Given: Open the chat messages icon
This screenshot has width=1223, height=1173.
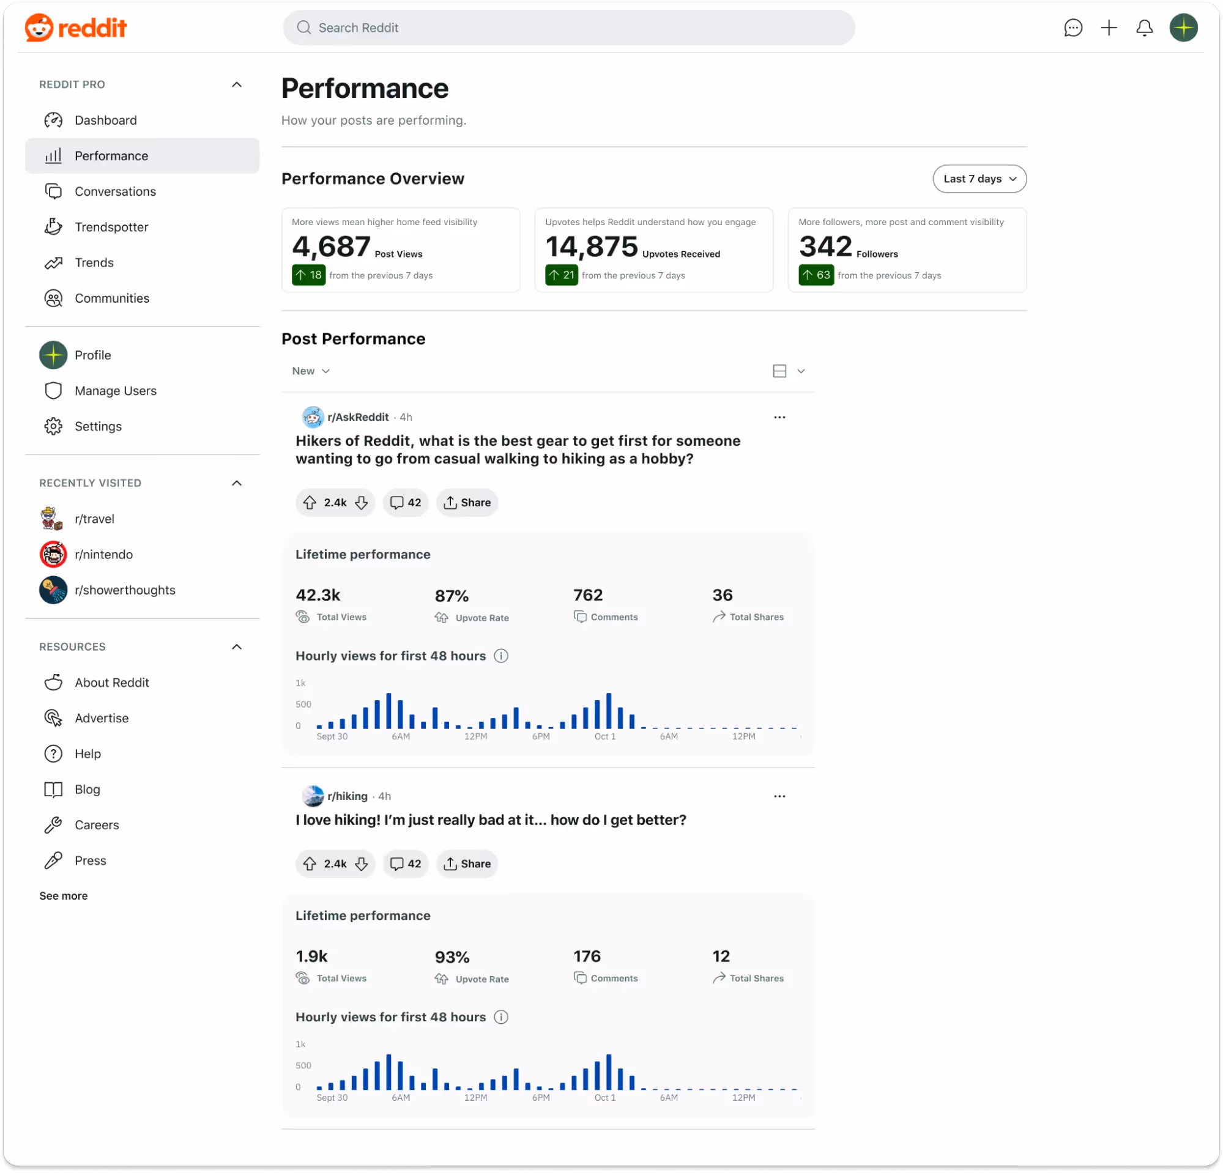Looking at the screenshot, I should tap(1073, 28).
